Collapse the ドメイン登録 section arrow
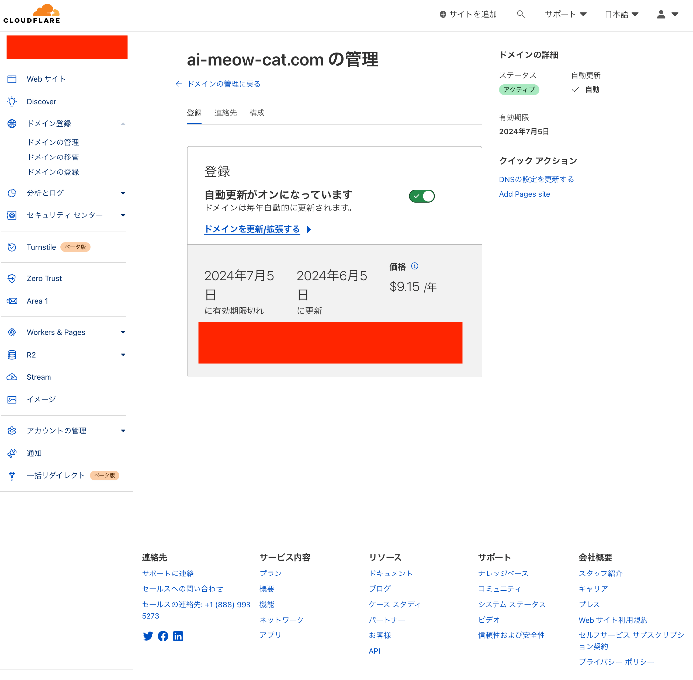This screenshot has width=693, height=680. (123, 124)
